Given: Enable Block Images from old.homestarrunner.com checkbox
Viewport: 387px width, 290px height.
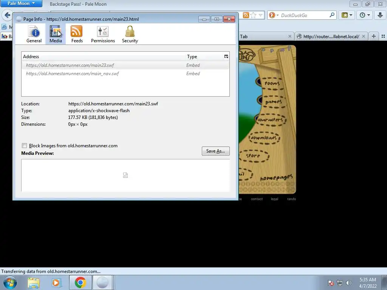Looking at the screenshot, I should click(25, 146).
